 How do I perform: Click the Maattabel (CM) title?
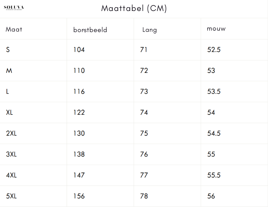click(134, 8)
